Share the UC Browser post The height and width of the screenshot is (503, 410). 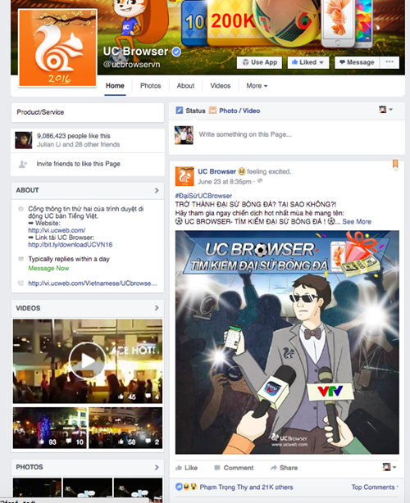(x=285, y=468)
